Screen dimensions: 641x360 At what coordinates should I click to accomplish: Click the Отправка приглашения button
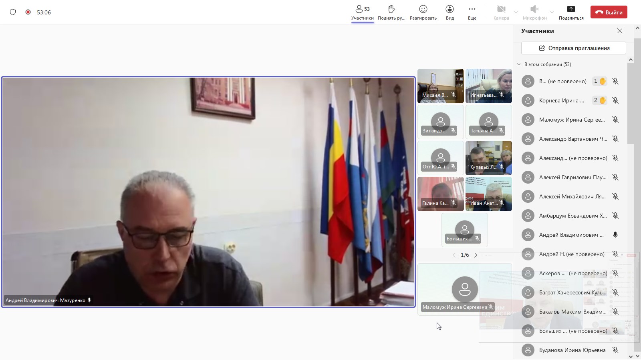click(x=573, y=48)
